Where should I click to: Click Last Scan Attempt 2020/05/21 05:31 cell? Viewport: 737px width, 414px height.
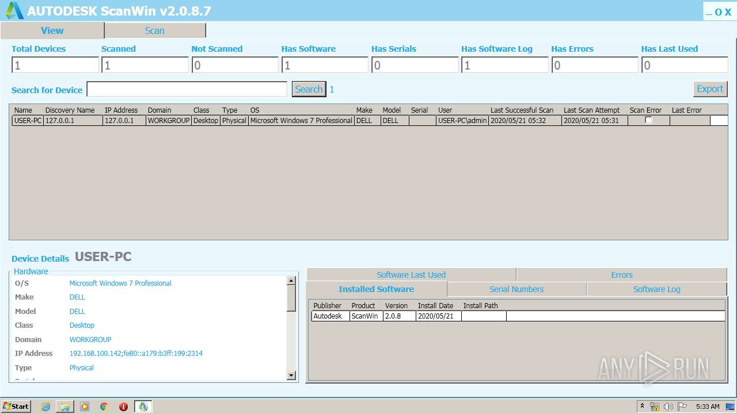(x=595, y=121)
